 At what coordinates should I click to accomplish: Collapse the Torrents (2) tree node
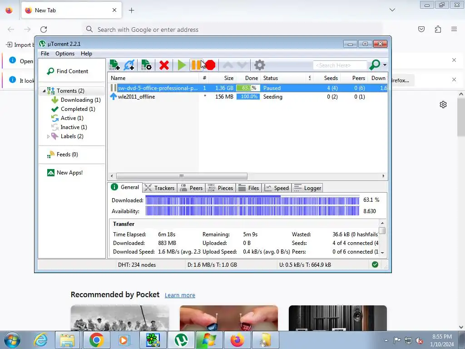tap(44, 91)
